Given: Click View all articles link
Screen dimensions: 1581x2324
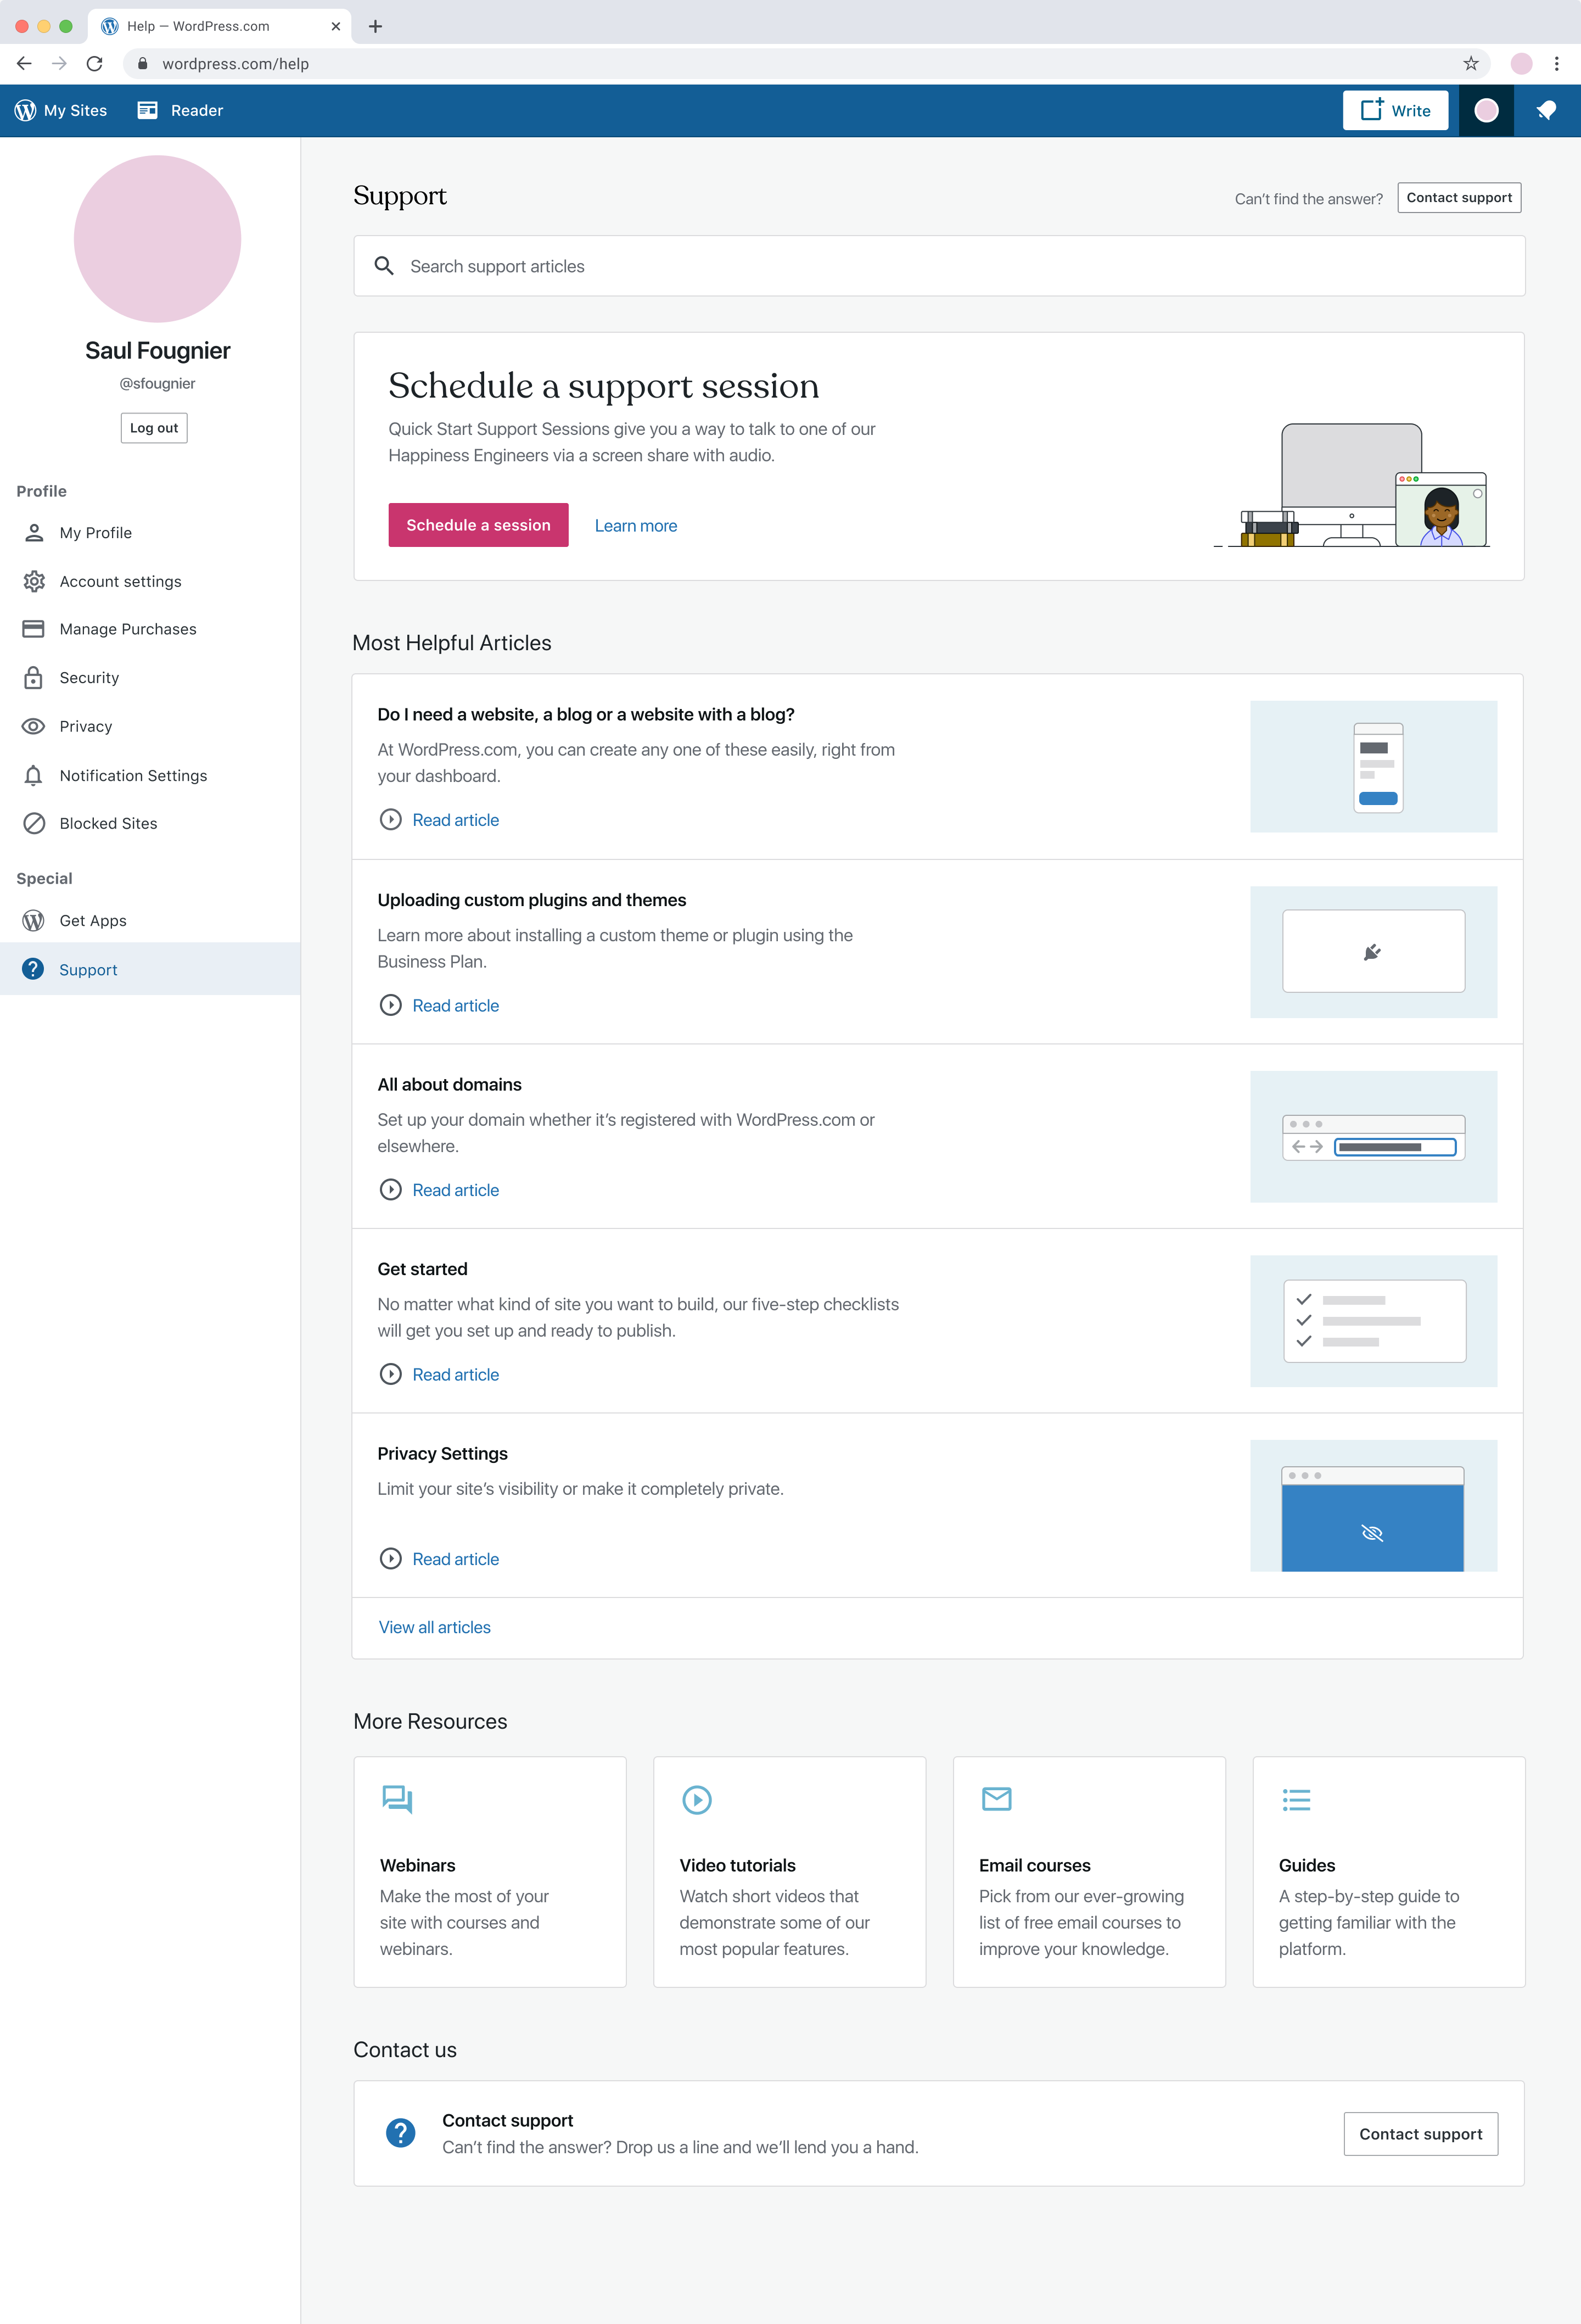Looking at the screenshot, I should point(435,1627).
